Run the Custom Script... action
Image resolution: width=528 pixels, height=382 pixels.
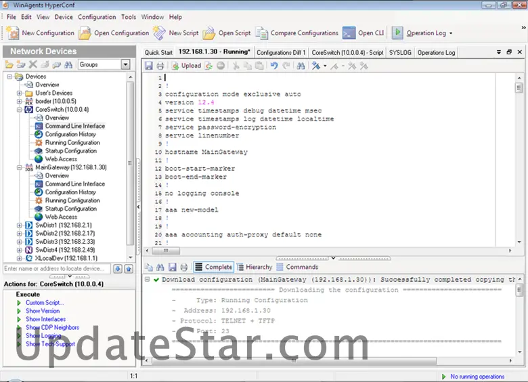(x=45, y=303)
